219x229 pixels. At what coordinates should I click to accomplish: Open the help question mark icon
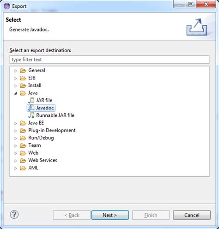(x=14, y=215)
